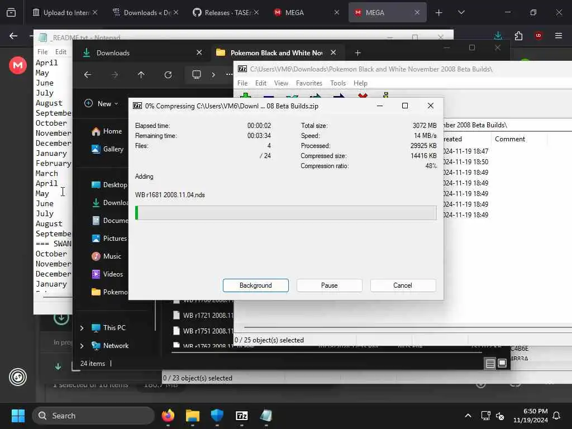Switch Explorer to details view
This screenshot has height=429, width=572.
tap(490, 363)
